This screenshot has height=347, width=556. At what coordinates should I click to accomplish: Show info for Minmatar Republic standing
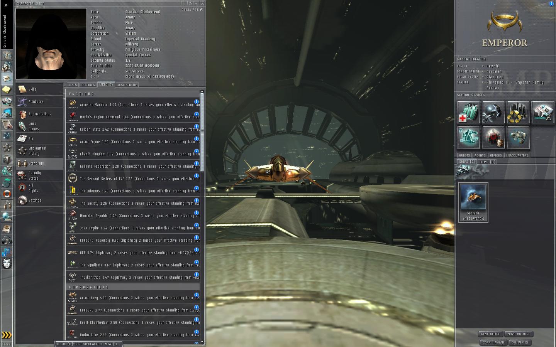click(x=197, y=213)
